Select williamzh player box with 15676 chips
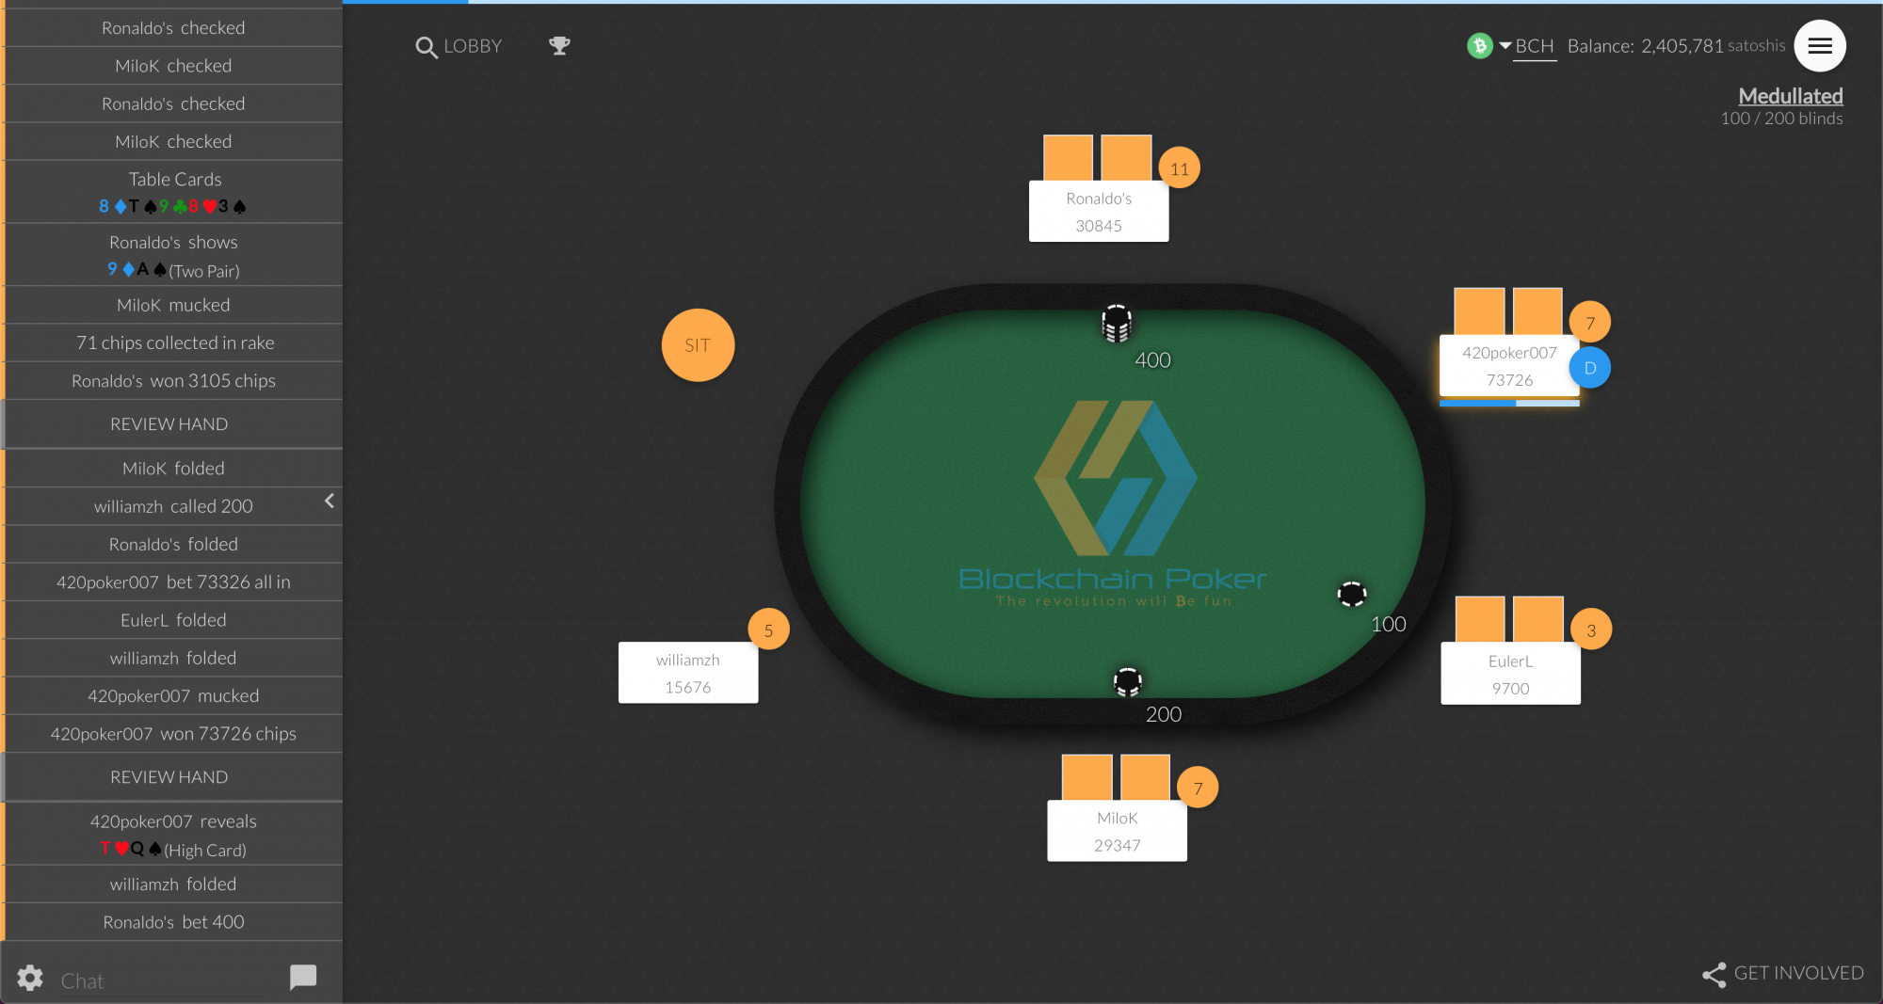This screenshot has height=1004, width=1883. (x=688, y=673)
